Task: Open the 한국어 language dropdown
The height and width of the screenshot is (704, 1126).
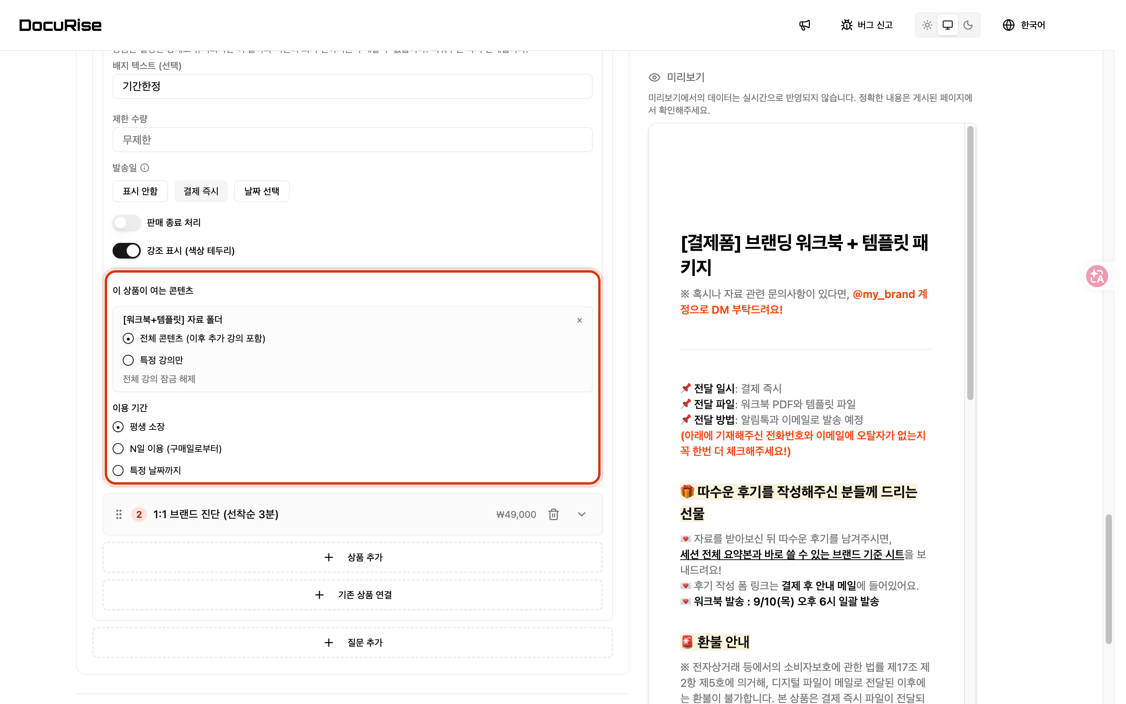Action: click(x=1024, y=25)
